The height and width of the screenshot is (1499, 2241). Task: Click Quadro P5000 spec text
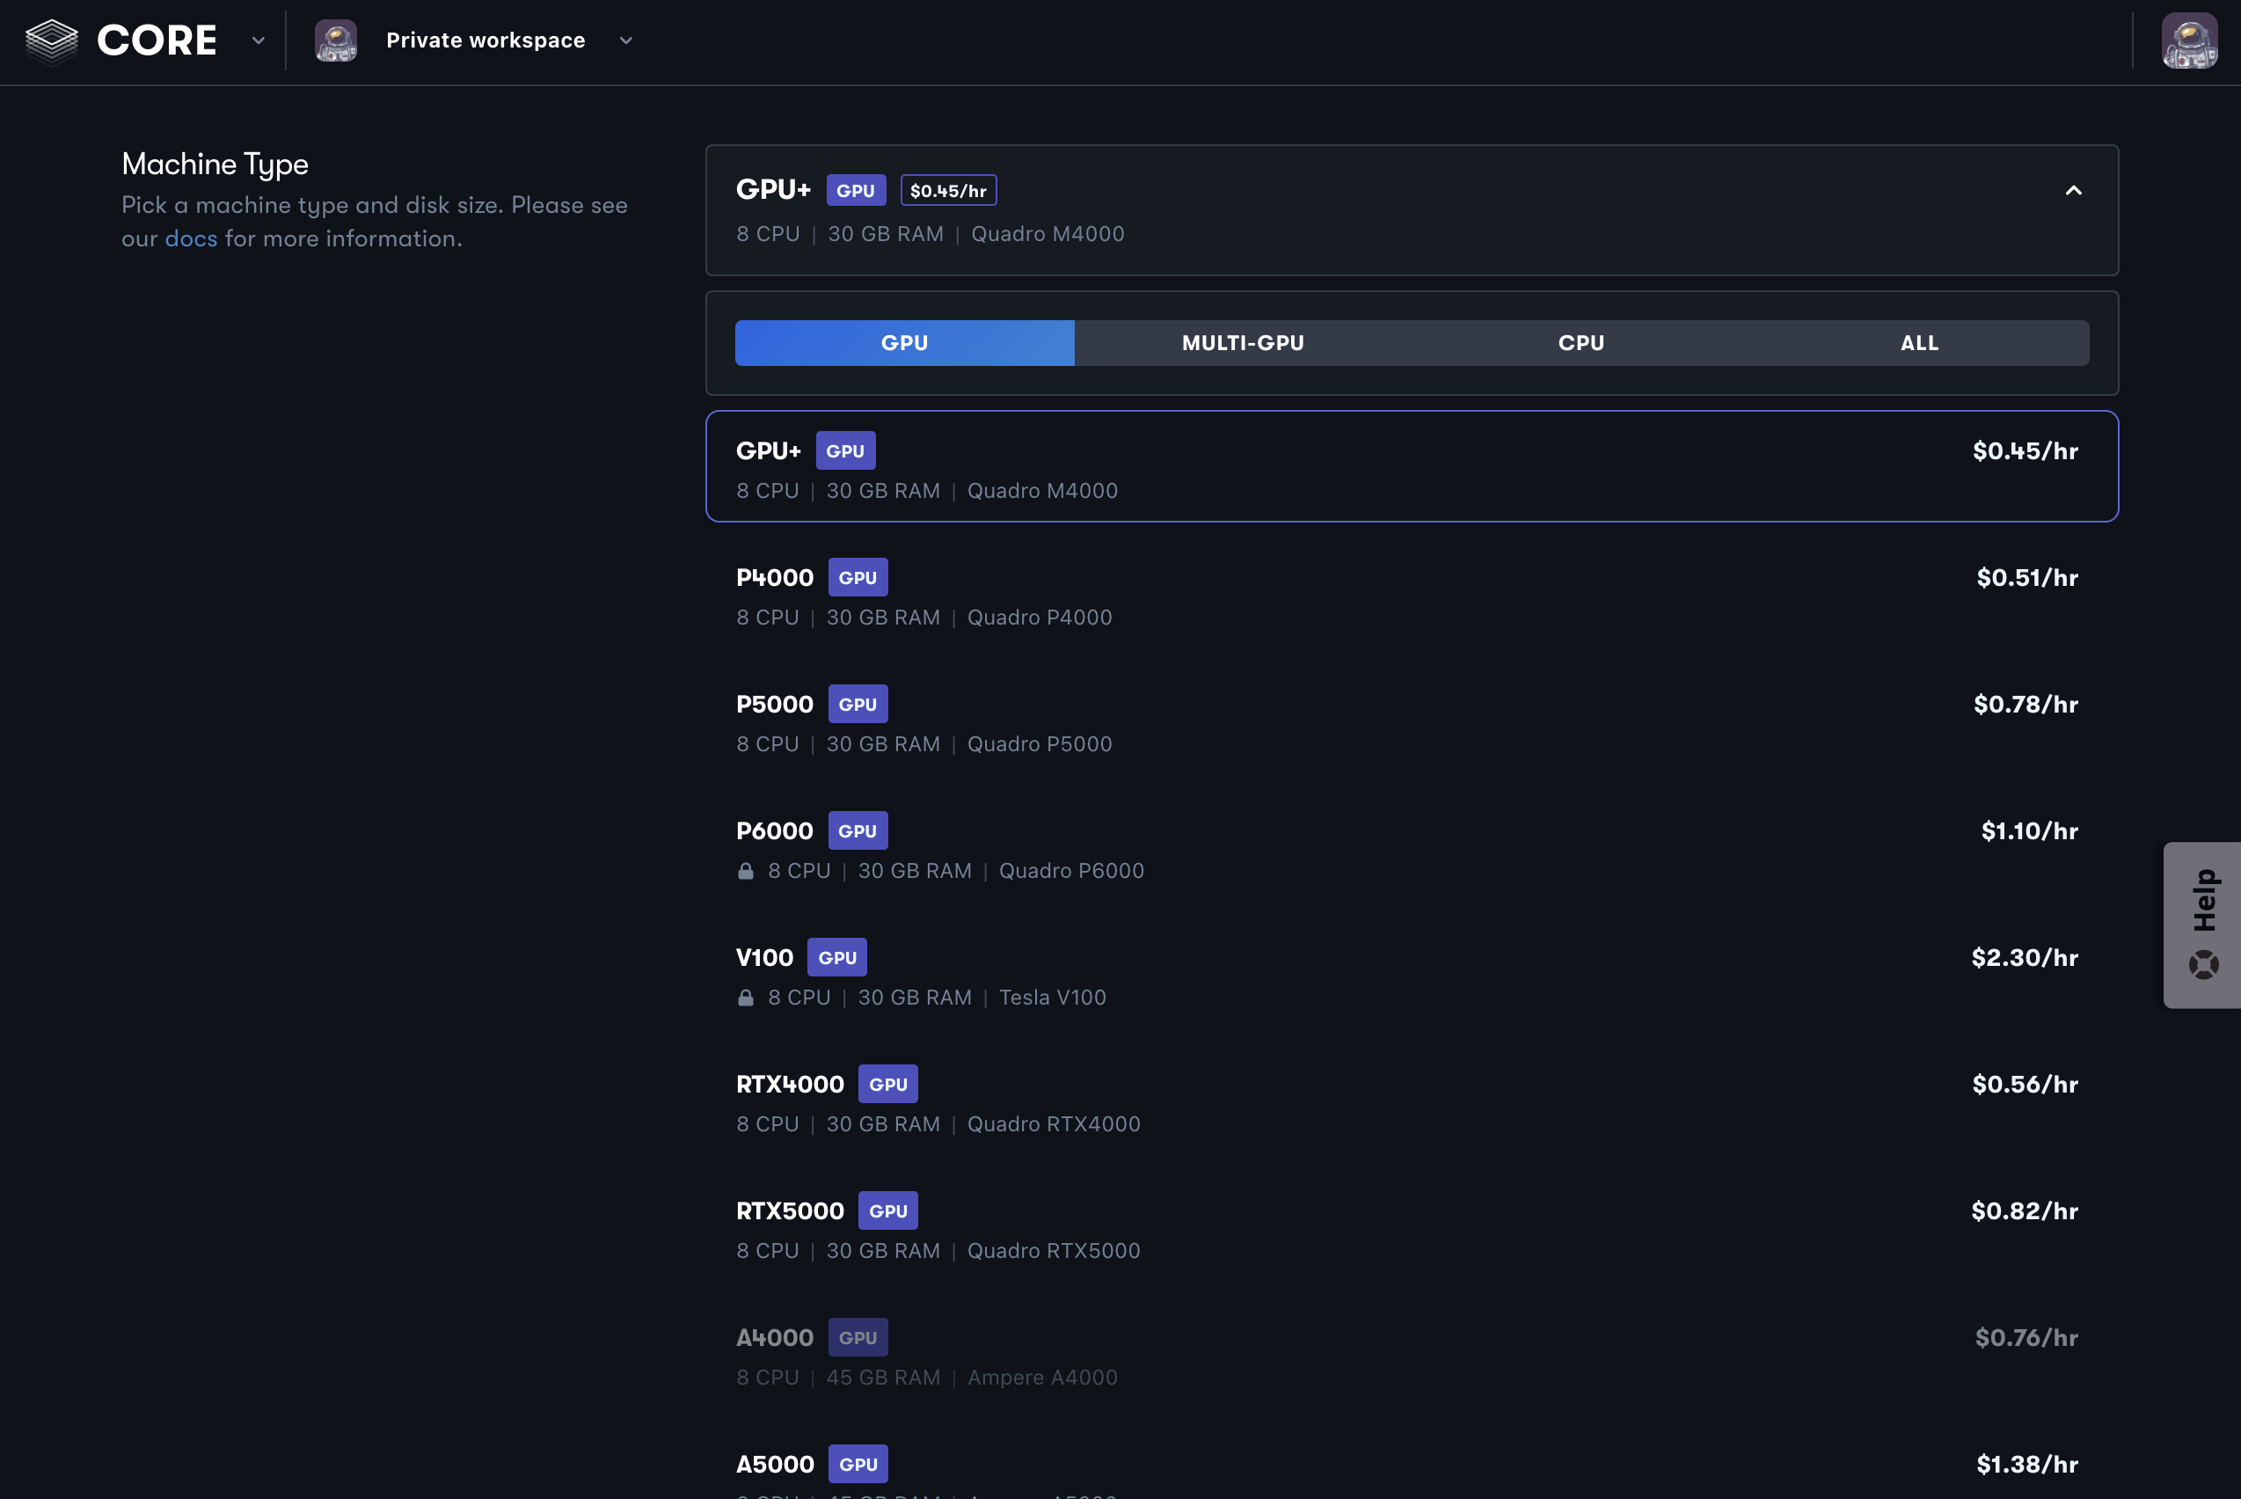(1039, 743)
